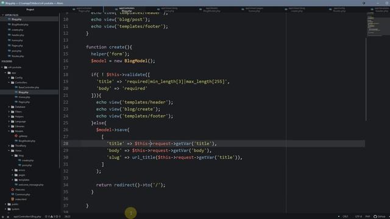Click the plus icon in status bar
This screenshot has height=219, width=390.
(x=2, y=217)
